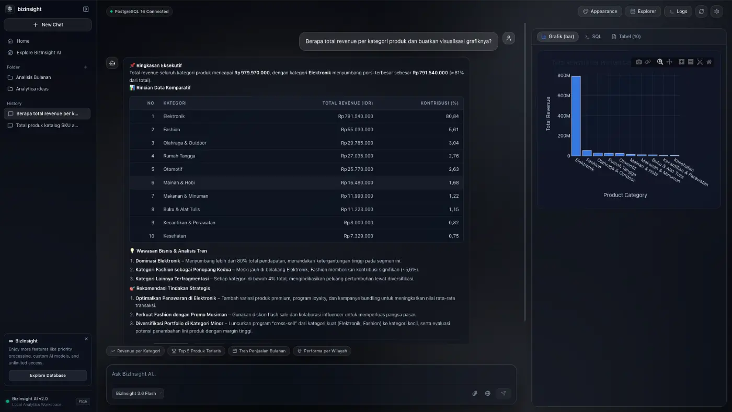Choose the Tren Penjualan Bulanan suggestion
Image resolution: width=732 pixels, height=412 pixels.
[259, 351]
